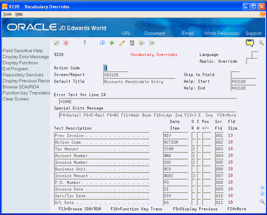Click the Pos +/- field in Action Code row
267x215 pixels.
pyautogui.click(x=207, y=142)
